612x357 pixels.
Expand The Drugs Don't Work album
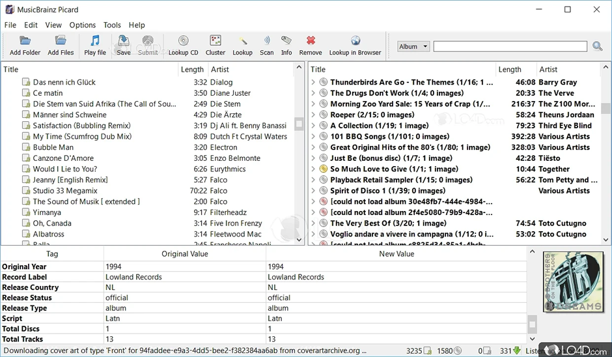pyautogui.click(x=313, y=93)
